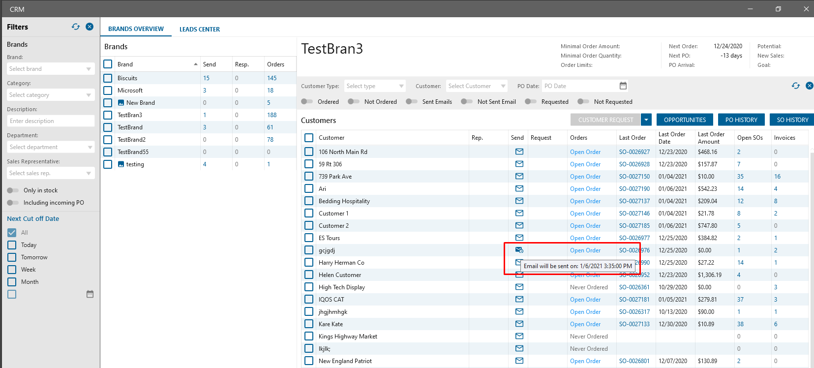Image resolution: width=814 pixels, height=368 pixels.
Task: Select the Biscuits brand checkbox
Action: 108,78
